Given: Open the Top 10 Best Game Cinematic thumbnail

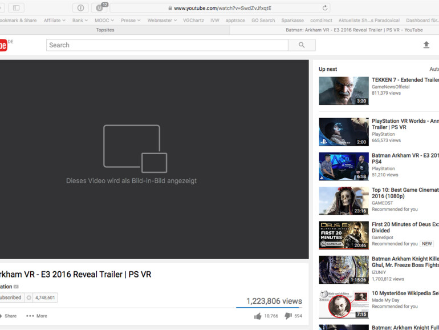Looking at the screenshot, I should (344, 201).
